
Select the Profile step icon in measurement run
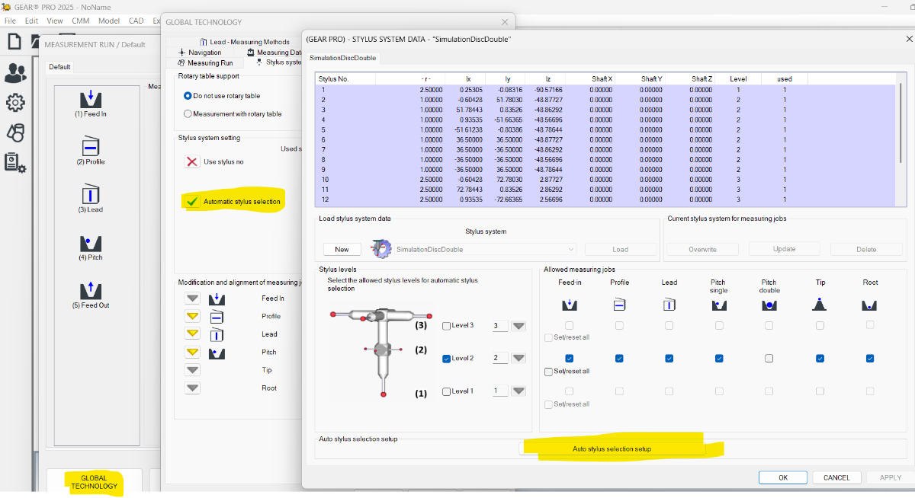[x=91, y=146]
